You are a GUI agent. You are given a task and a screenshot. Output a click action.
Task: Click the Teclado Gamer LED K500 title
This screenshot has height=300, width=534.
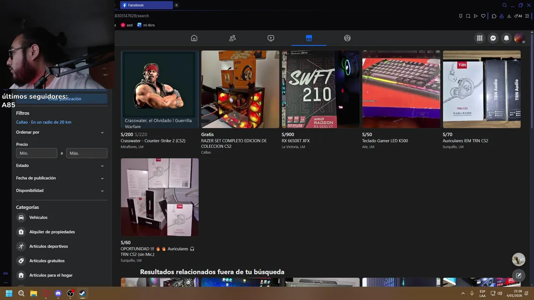pos(385,141)
